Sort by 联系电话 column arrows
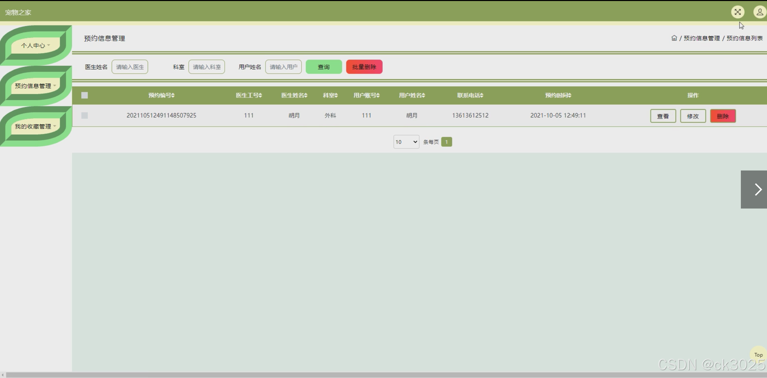 point(481,95)
